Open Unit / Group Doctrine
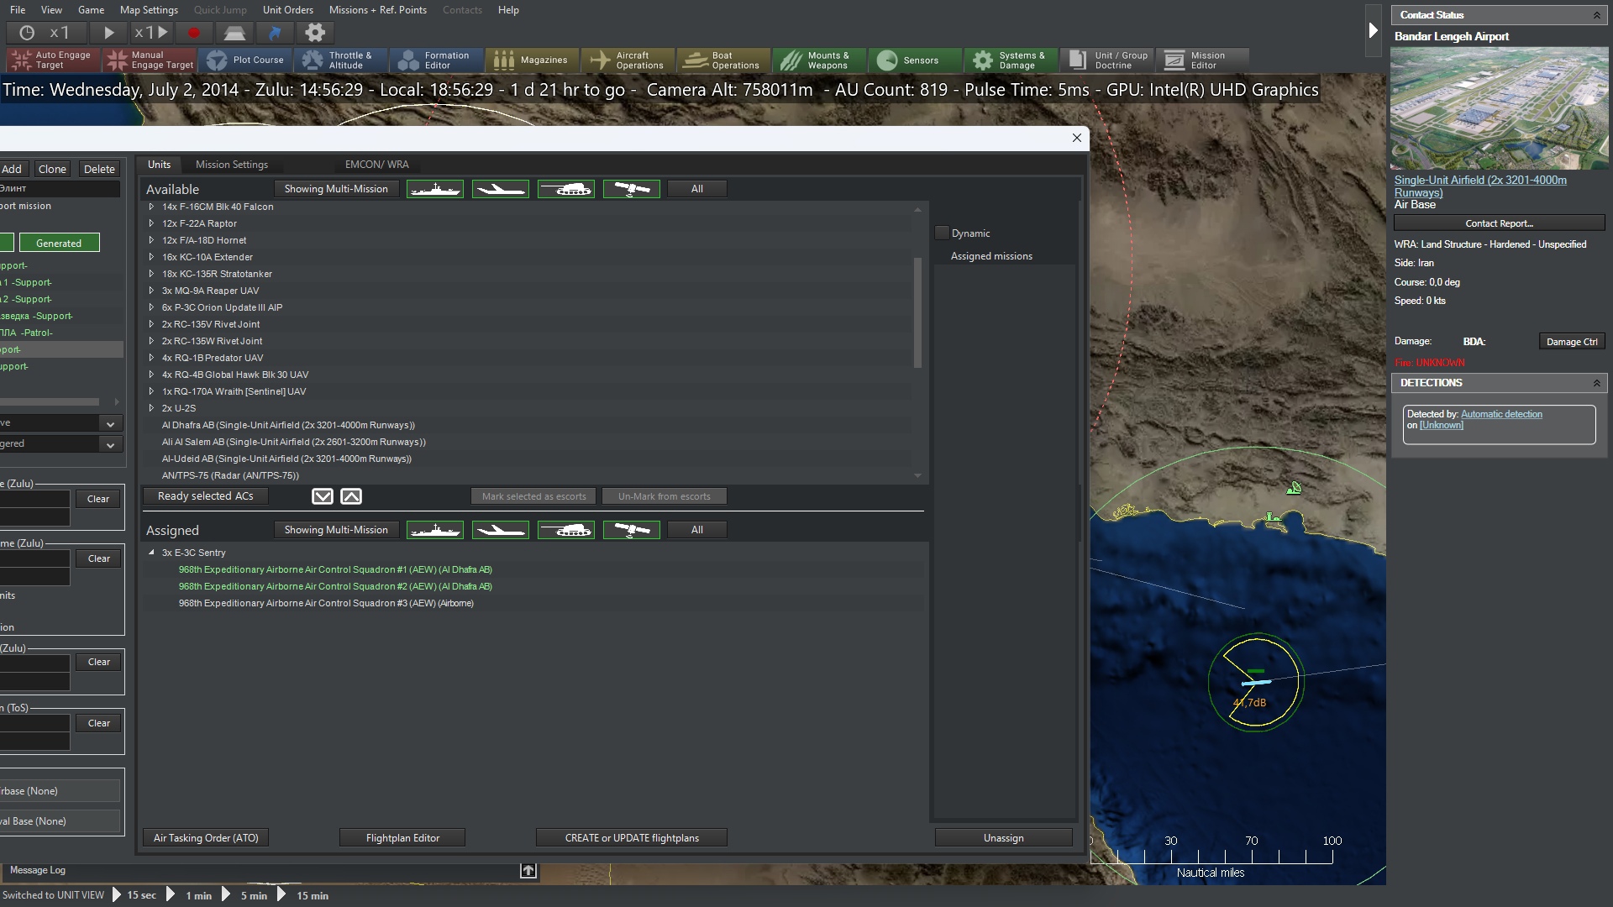The width and height of the screenshot is (1613, 907). [1106, 60]
